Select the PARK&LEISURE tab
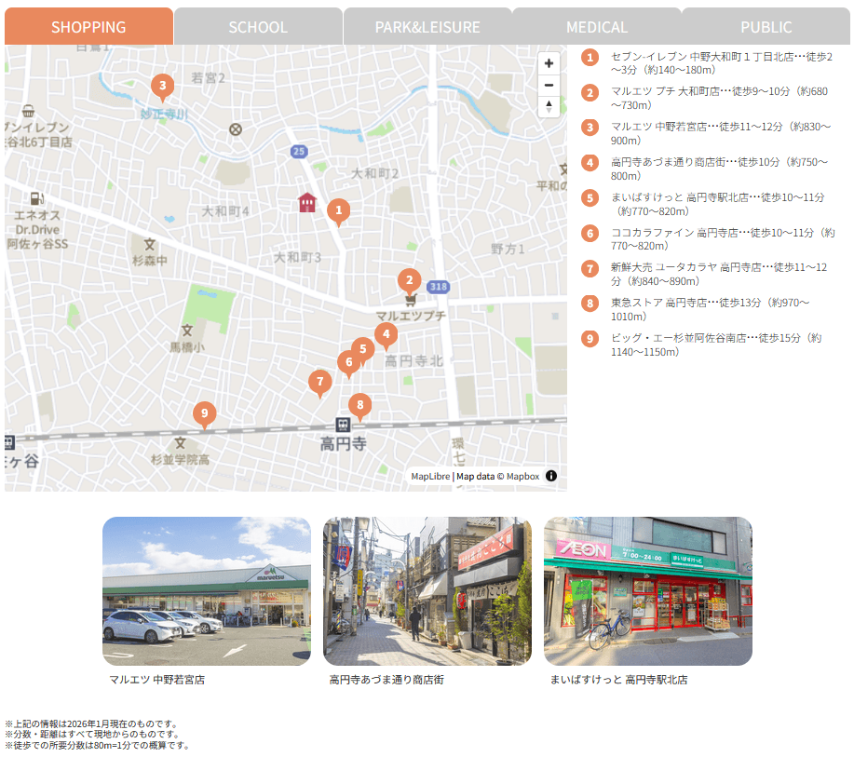This screenshot has height=757, width=854. click(x=427, y=26)
